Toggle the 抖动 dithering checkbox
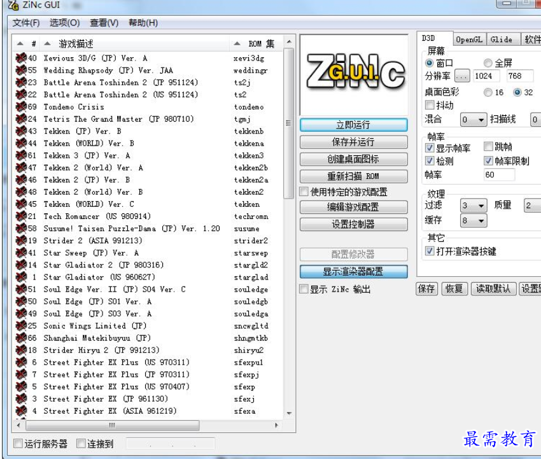 tap(430, 105)
